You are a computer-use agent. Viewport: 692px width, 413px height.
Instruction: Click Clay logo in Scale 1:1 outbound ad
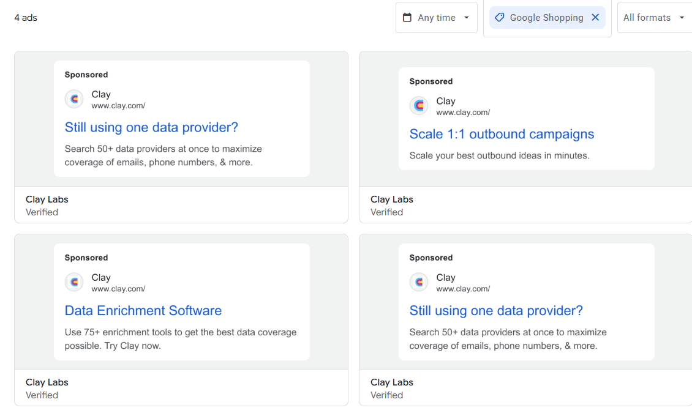[419, 106]
